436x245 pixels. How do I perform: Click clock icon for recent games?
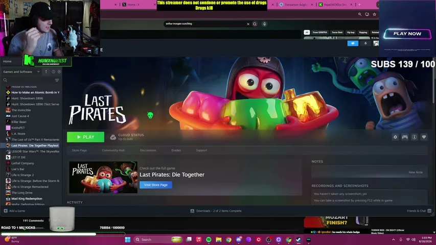point(53,71)
